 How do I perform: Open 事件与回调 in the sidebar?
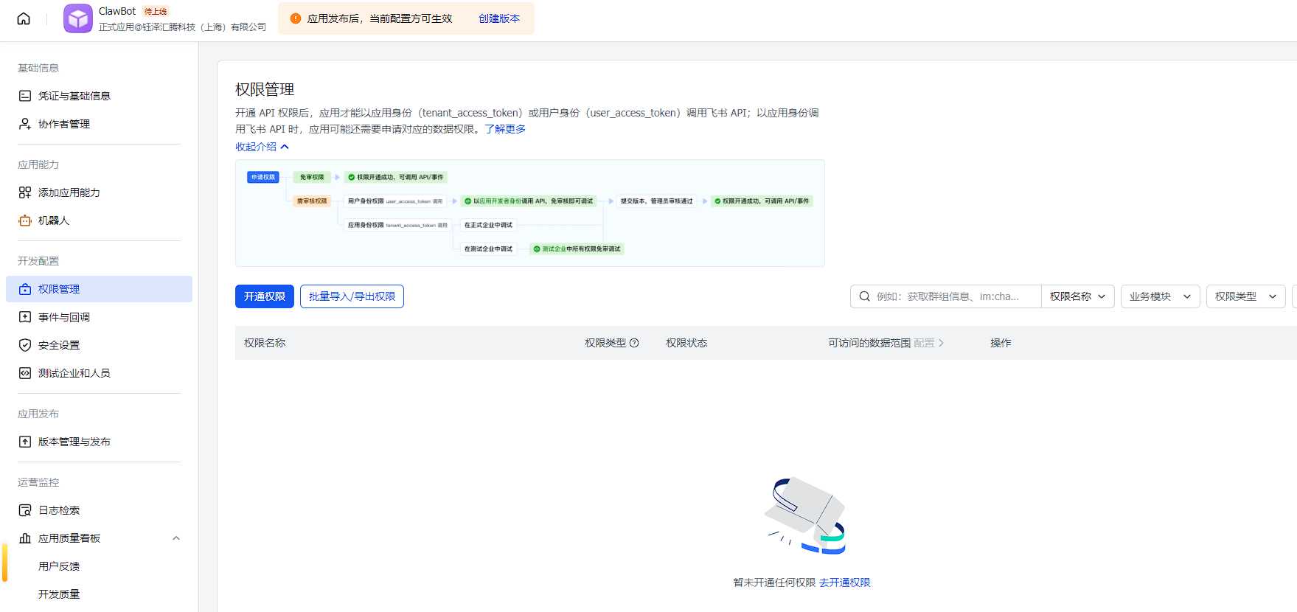coord(64,317)
